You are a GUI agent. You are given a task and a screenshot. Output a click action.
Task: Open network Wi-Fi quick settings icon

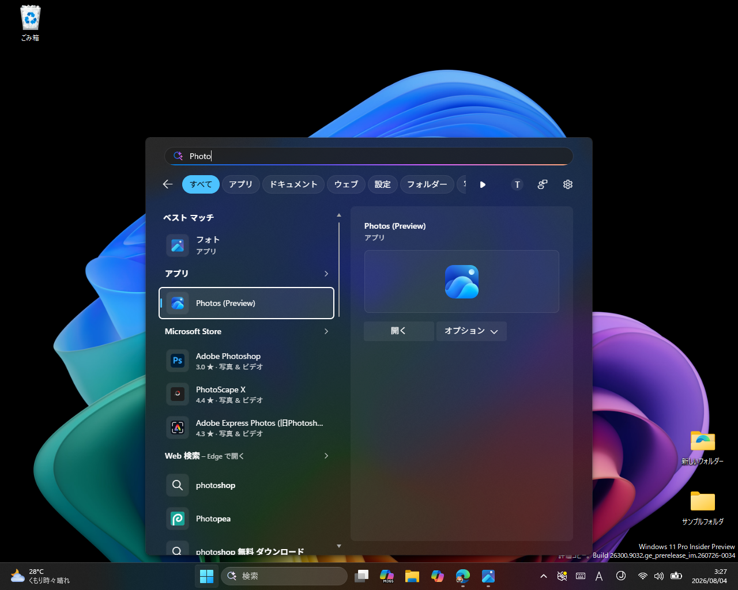[642, 576]
